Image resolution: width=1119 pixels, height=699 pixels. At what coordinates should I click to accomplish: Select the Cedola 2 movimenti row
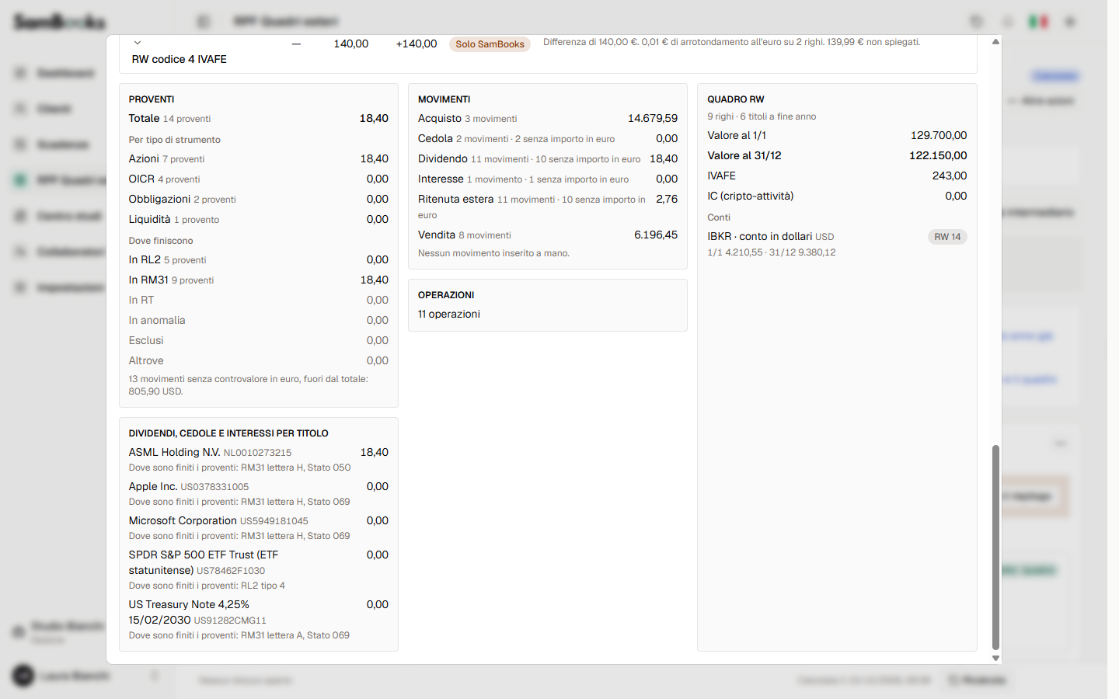(x=548, y=139)
